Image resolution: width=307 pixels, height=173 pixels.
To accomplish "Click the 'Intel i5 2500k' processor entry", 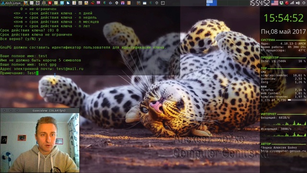I will (273, 61).
